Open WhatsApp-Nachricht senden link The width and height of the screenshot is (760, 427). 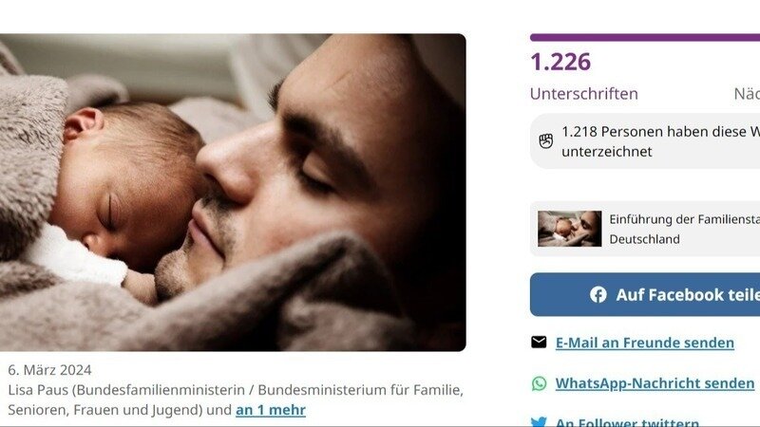pyautogui.click(x=655, y=383)
